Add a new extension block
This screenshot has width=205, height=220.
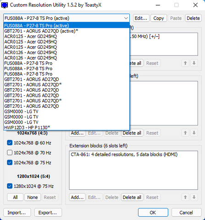[x=77, y=197]
